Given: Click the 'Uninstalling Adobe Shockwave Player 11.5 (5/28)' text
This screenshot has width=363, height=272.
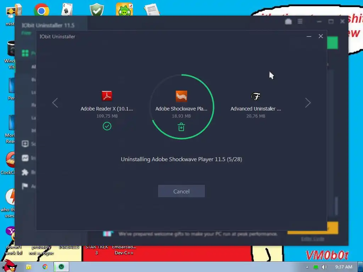Looking at the screenshot, I should click(181, 159).
